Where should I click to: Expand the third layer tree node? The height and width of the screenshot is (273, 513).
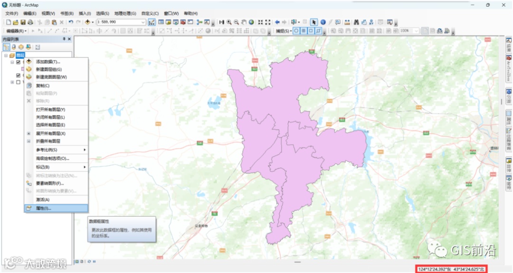coord(12,82)
